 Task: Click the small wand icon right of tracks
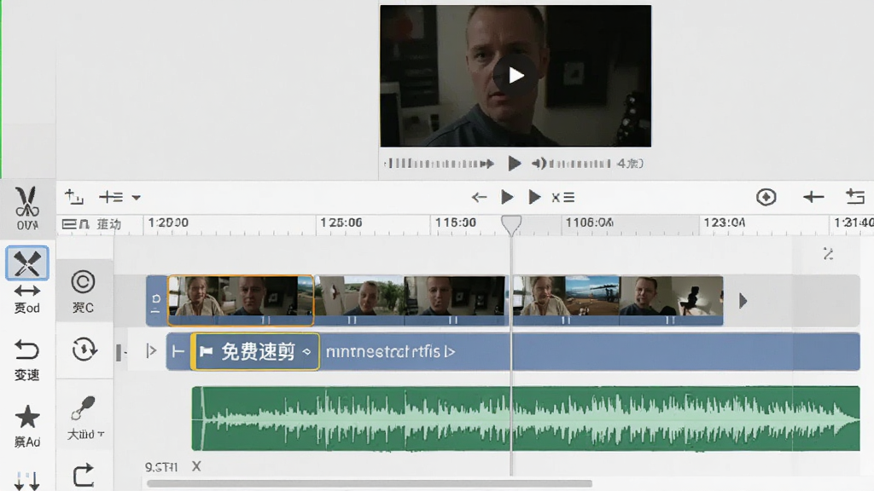pyautogui.click(x=828, y=254)
